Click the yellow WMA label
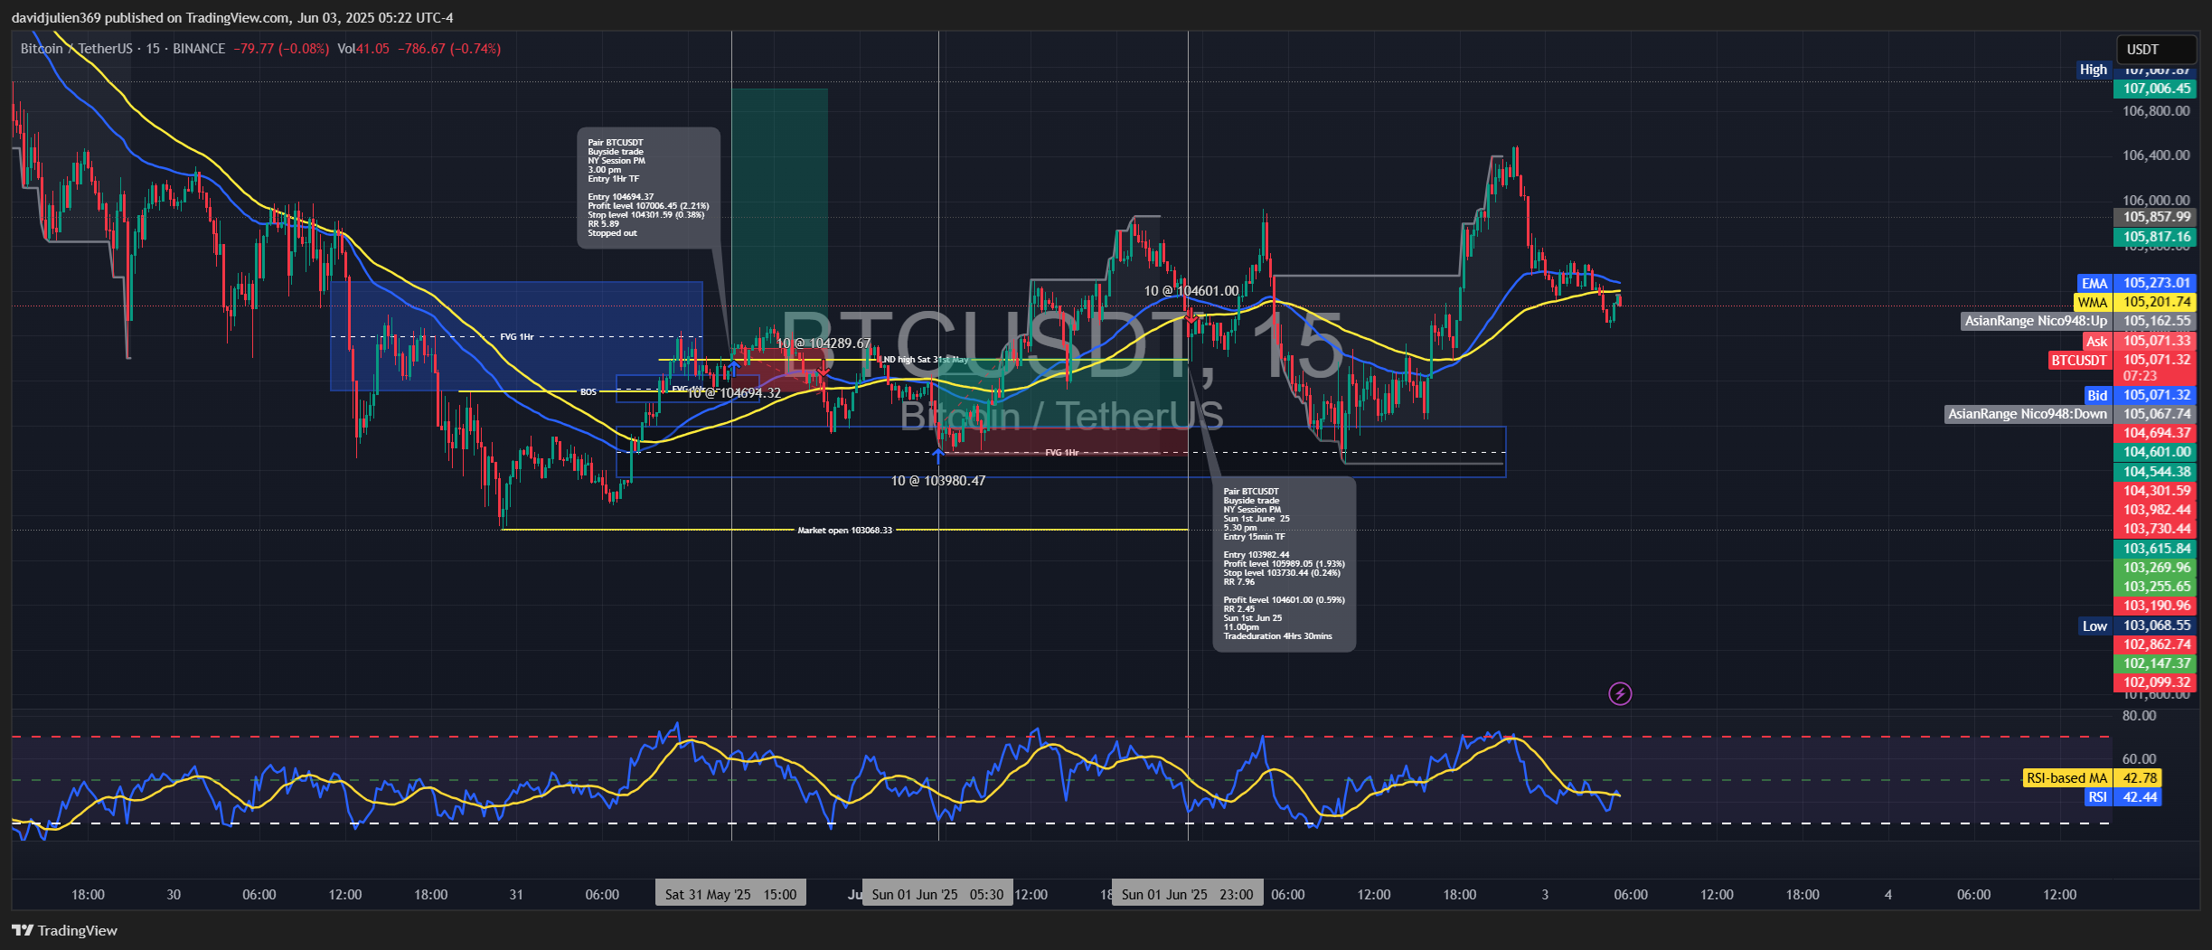2212x950 pixels. (x=2093, y=302)
